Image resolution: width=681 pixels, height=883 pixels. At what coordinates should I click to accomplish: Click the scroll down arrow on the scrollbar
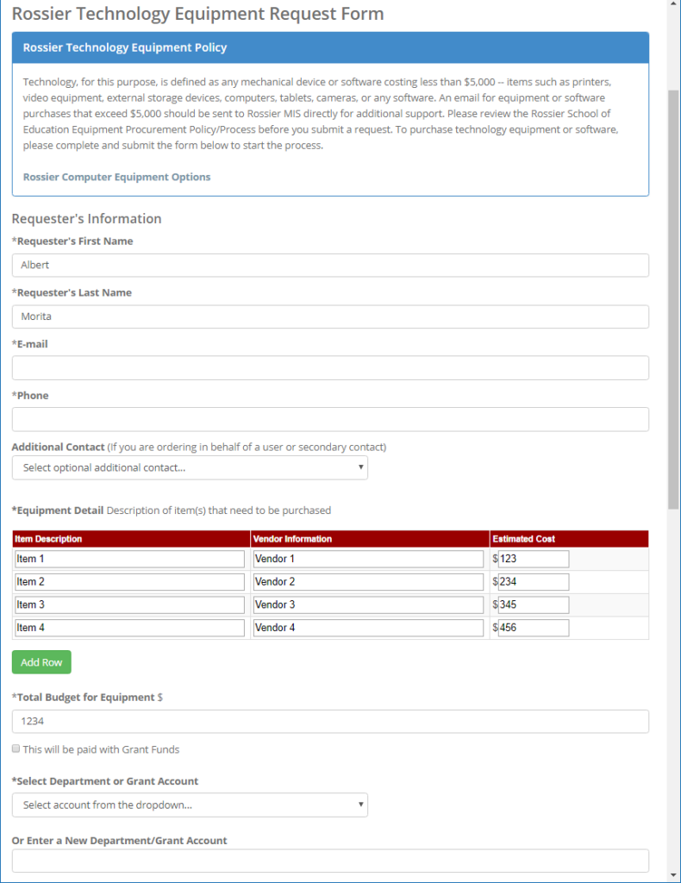coord(673,875)
